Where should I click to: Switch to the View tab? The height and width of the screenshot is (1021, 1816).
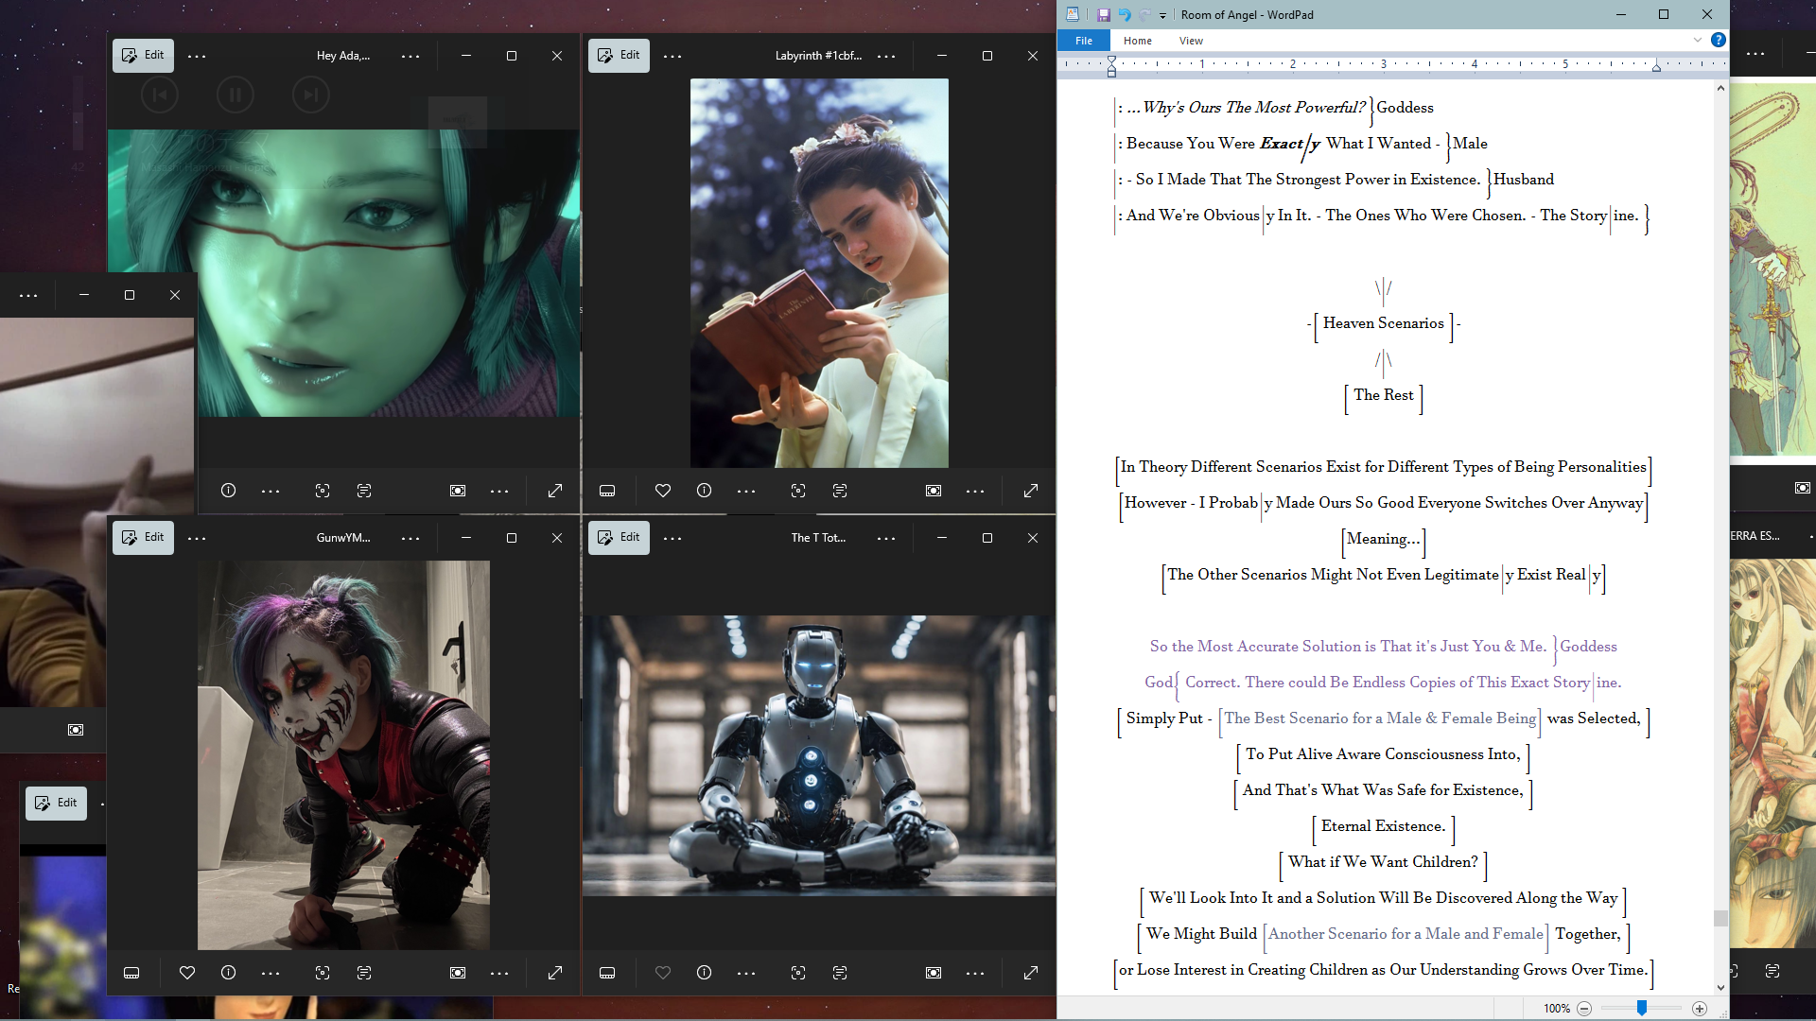point(1191,41)
